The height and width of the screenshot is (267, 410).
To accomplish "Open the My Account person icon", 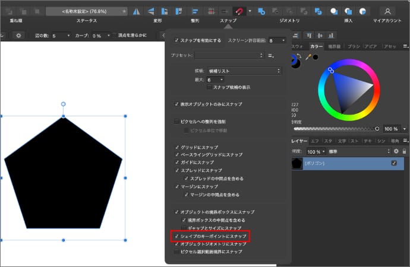I will 387,11.
